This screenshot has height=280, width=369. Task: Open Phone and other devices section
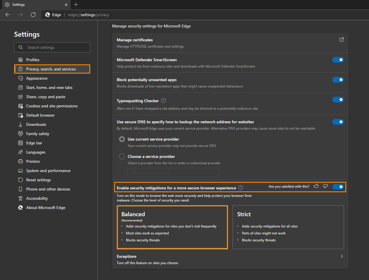(x=52, y=189)
